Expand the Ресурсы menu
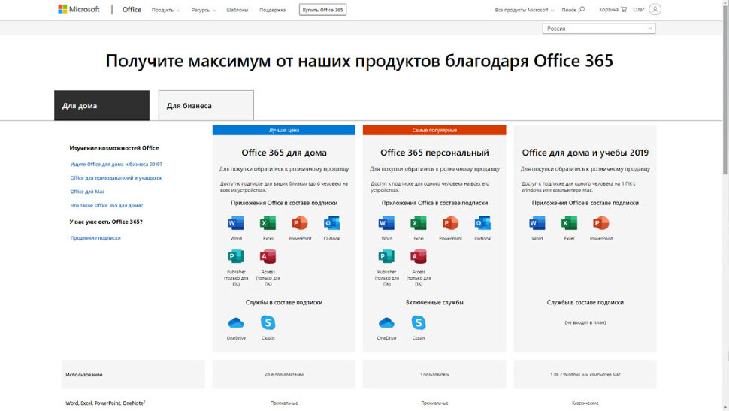The image size is (729, 411). 204,10
